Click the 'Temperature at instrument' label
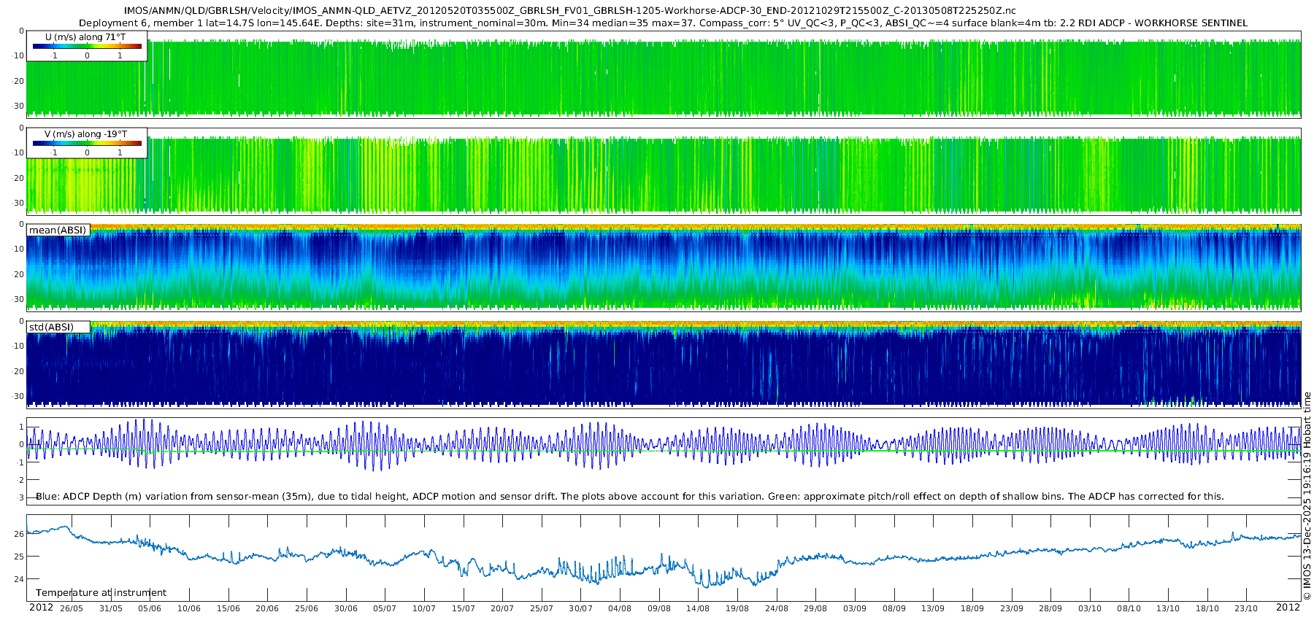1314x620 pixels. tap(101, 593)
